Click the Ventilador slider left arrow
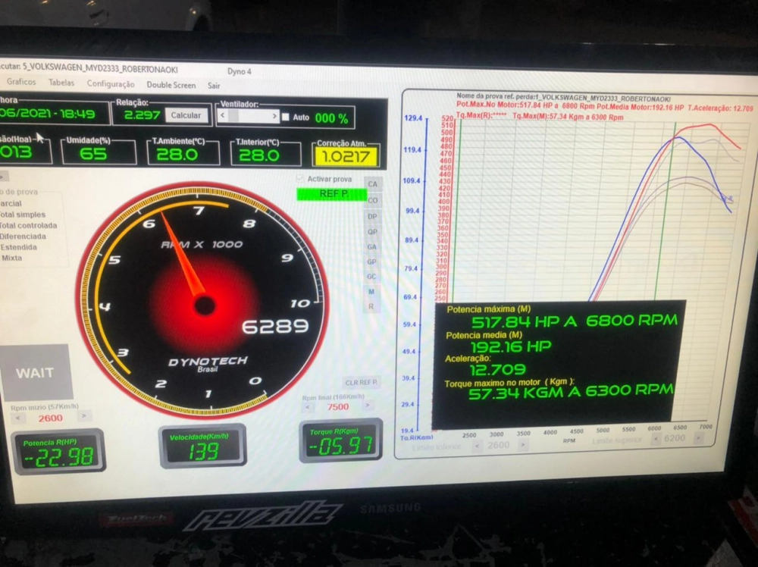This screenshot has height=567, width=758. click(x=223, y=115)
